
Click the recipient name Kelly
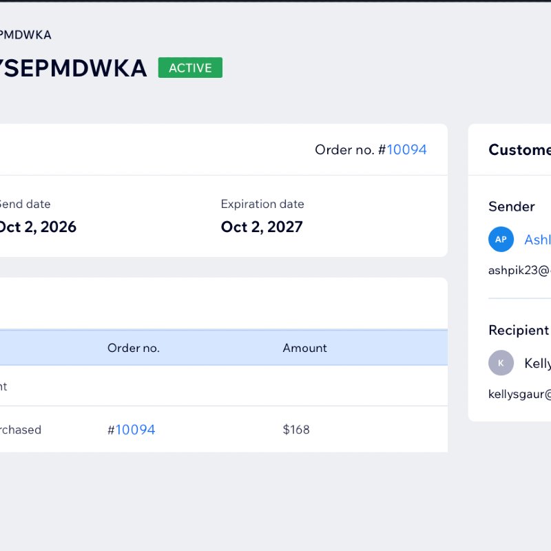coord(537,363)
